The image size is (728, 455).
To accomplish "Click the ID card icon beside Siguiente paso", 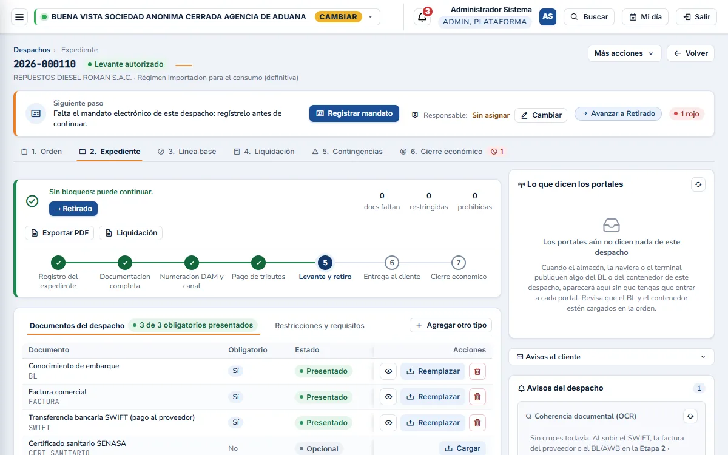I will [x=36, y=113].
